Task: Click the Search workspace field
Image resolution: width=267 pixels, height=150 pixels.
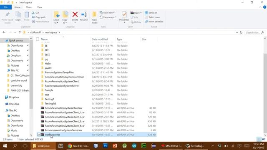Action: [255, 32]
